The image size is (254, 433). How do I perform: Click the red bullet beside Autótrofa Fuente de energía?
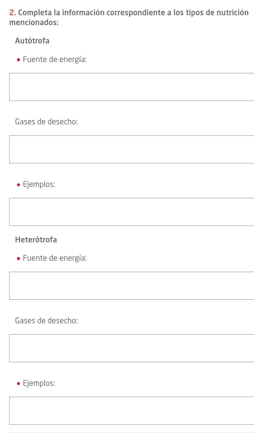coord(18,60)
